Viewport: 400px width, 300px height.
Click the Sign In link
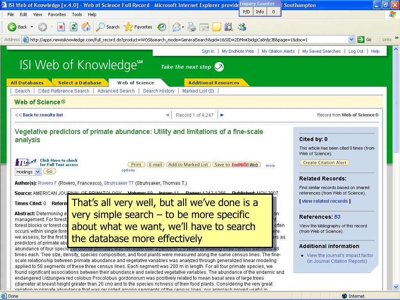point(208,51)
